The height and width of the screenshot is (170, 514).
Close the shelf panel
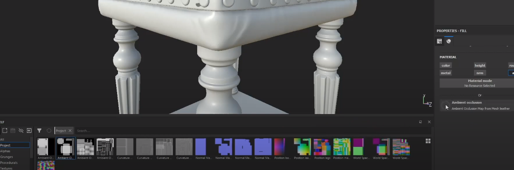tap(429, 122)
